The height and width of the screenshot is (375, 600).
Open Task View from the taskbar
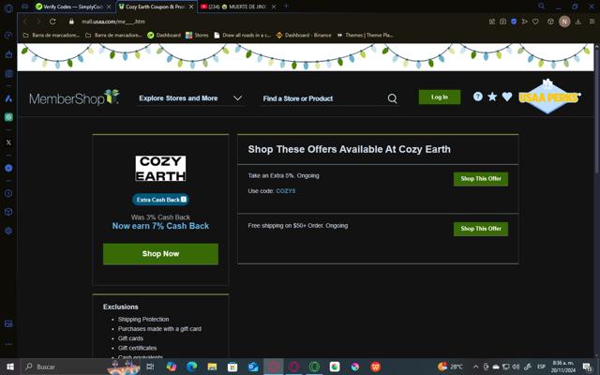150,367
